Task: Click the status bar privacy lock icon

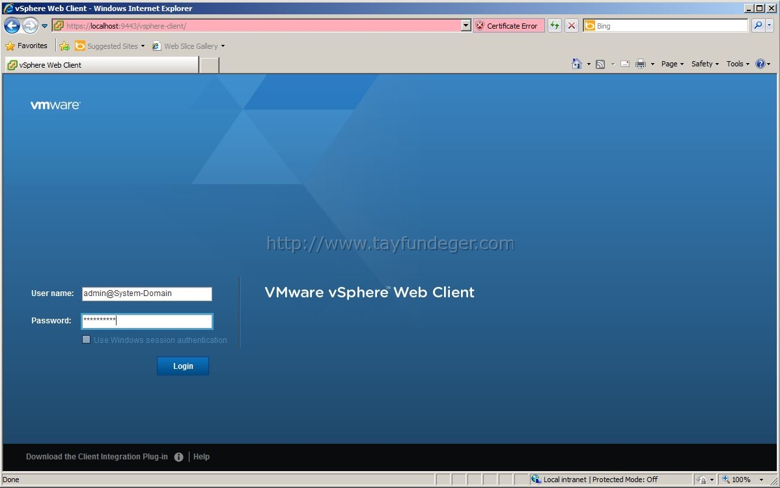Action: [x=702, y=480]
